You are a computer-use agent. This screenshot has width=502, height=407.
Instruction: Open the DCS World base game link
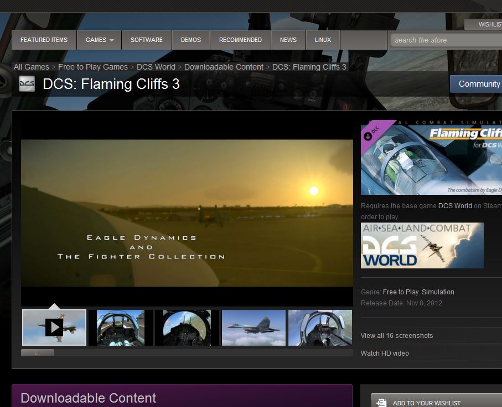pos(455,206)
